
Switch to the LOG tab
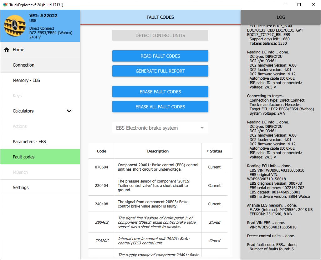click(281, 17)
